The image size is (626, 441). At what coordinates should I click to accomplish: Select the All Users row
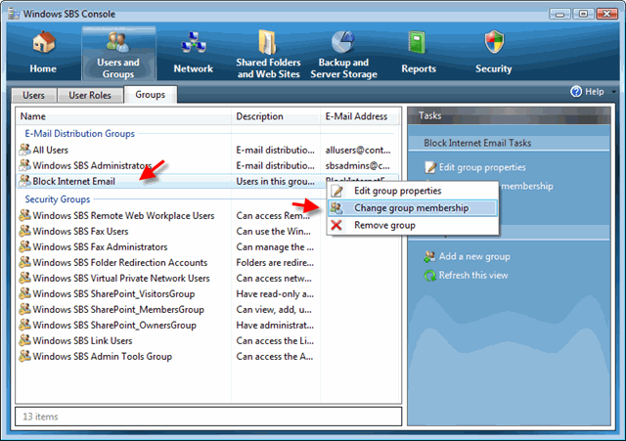(207, 150)
